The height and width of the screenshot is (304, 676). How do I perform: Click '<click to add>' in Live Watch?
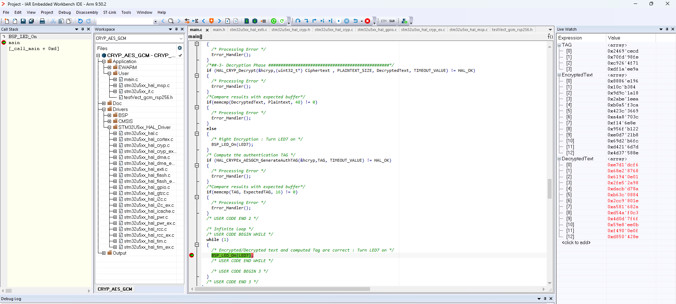click(576, 243)
